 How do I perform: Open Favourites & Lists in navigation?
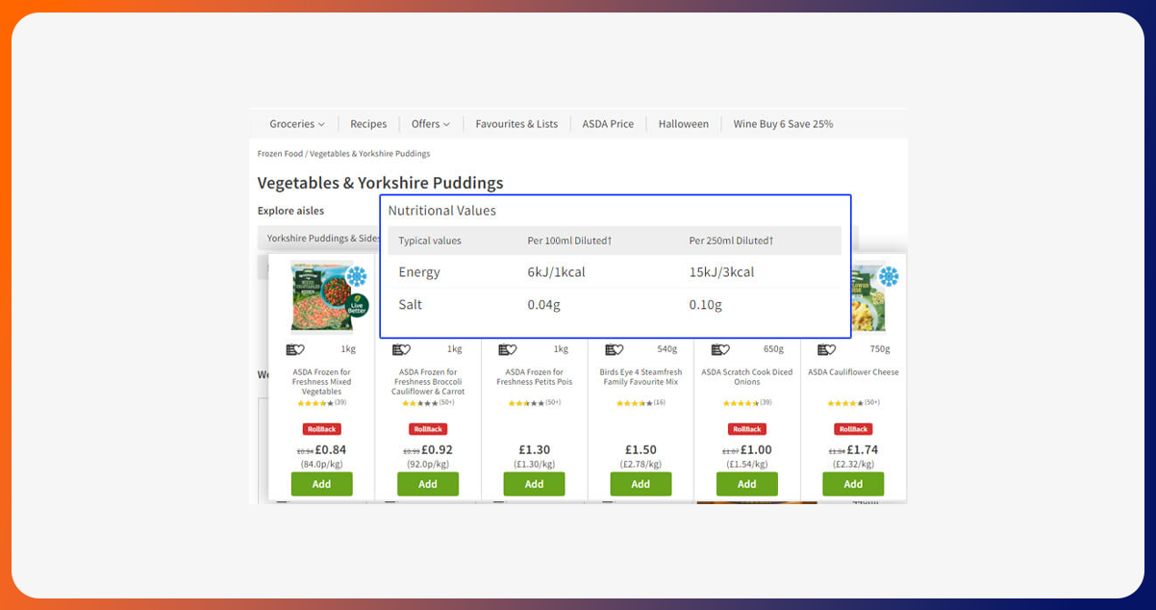pos(516,124)
